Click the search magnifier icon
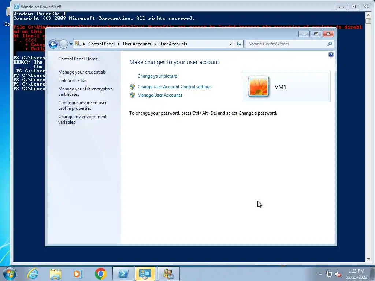 [x=330, y=44]
